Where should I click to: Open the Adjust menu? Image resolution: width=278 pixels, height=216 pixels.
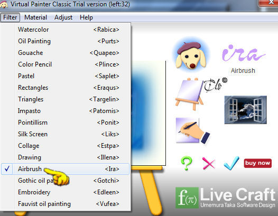(63, 17)
